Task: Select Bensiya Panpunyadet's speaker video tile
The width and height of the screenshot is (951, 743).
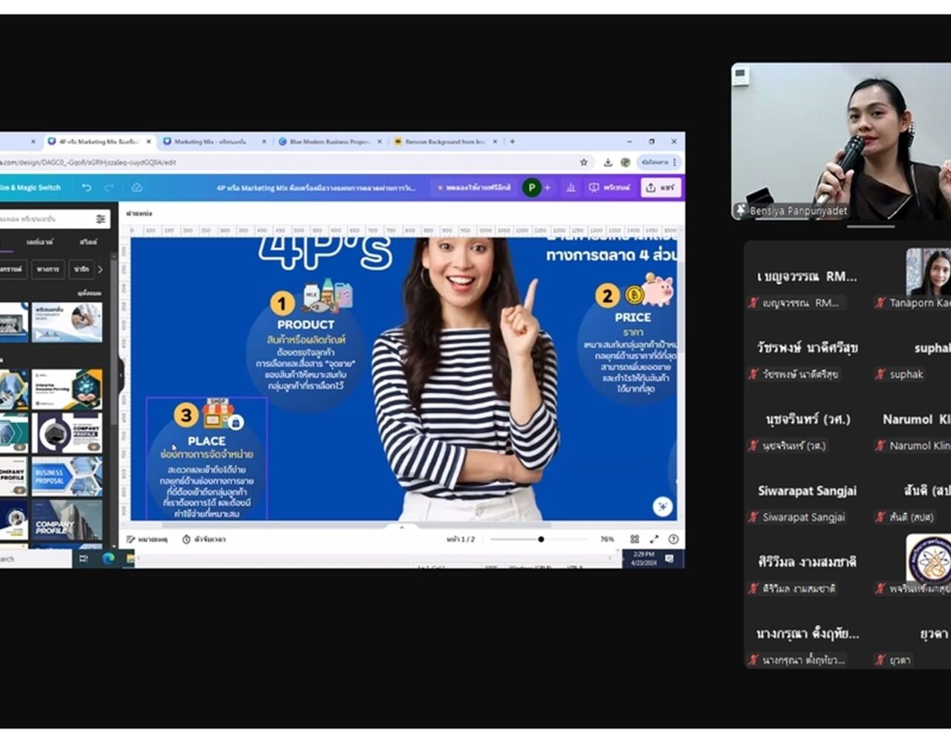Action: coord(841,141)
